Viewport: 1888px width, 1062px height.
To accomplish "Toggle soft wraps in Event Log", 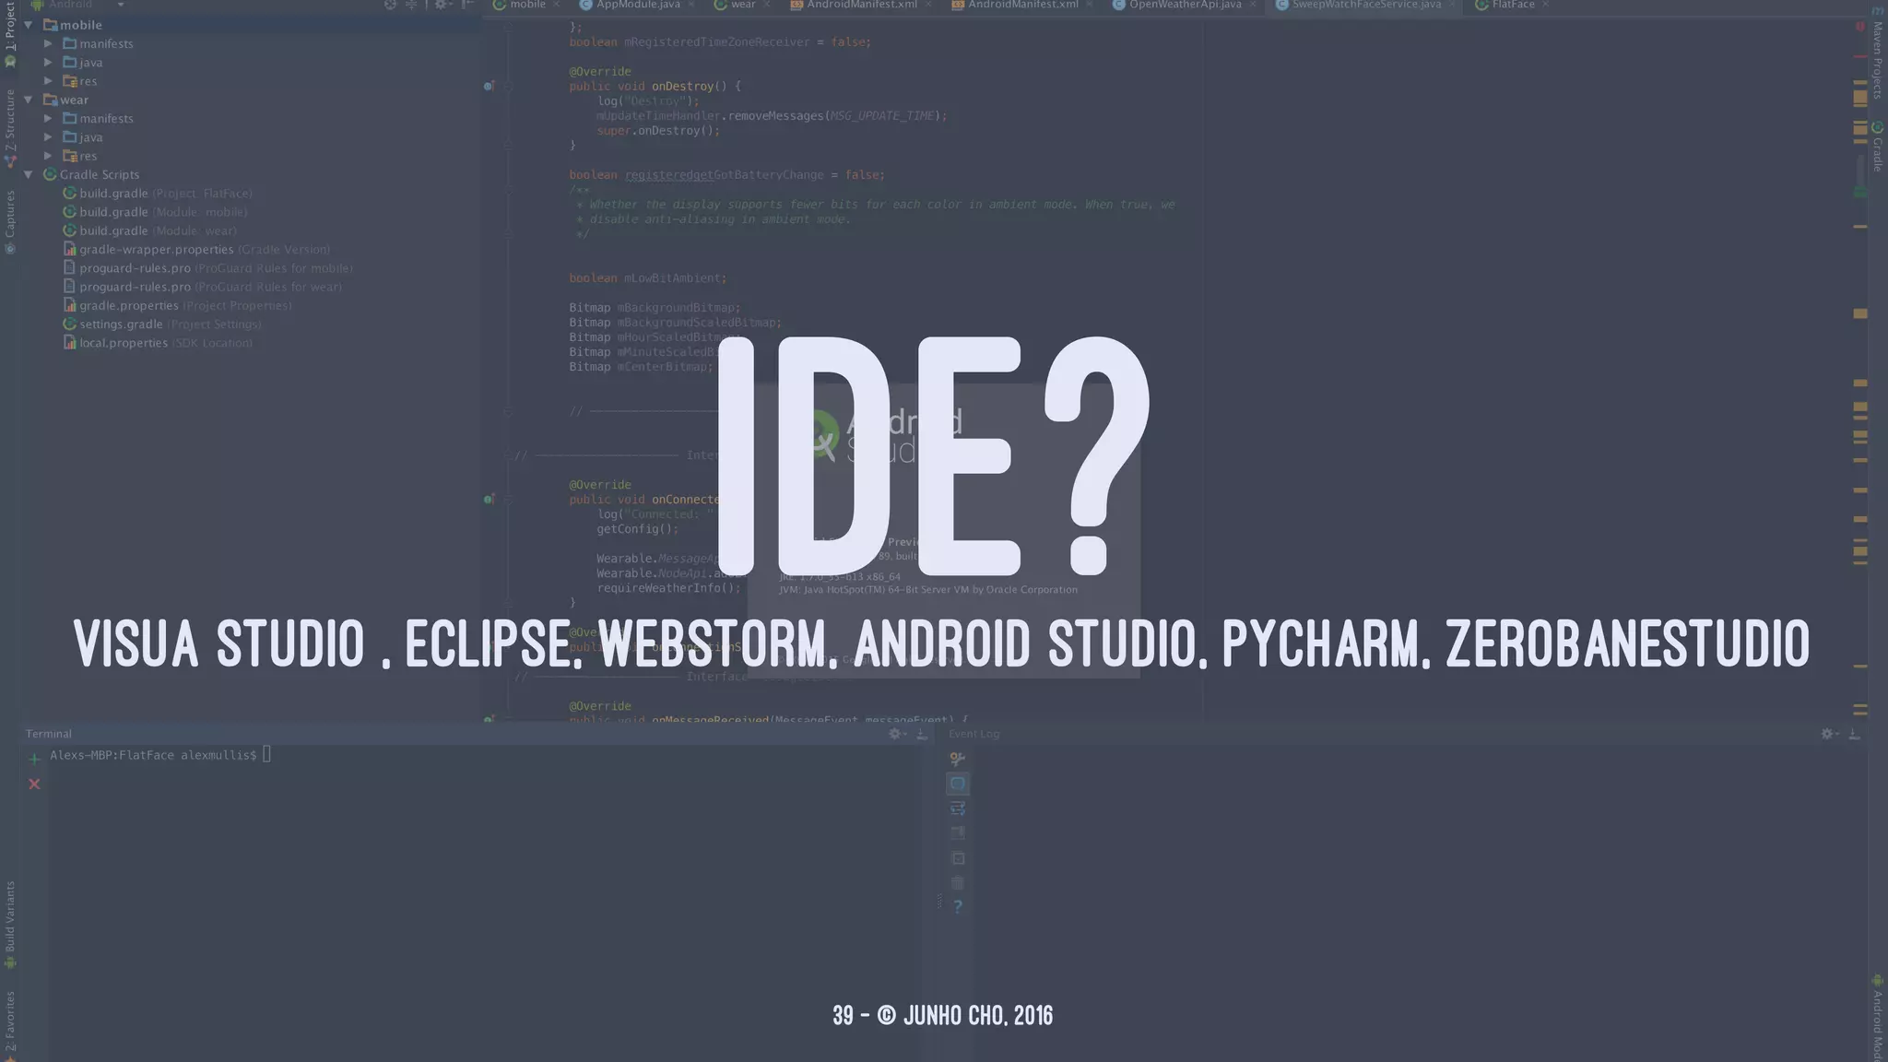I will (x=958, y=808).
